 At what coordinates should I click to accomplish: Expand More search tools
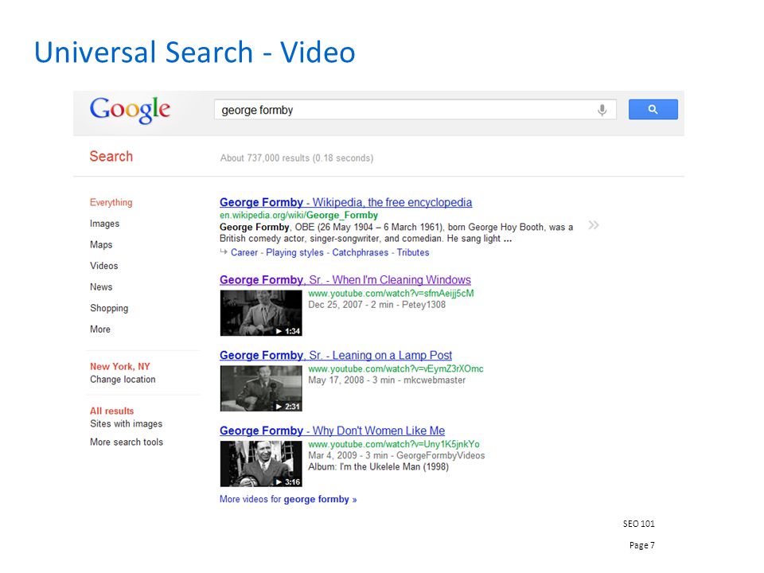[x=127, y=442]
